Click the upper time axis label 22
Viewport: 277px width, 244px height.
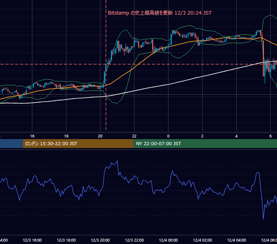pos(134,136)
